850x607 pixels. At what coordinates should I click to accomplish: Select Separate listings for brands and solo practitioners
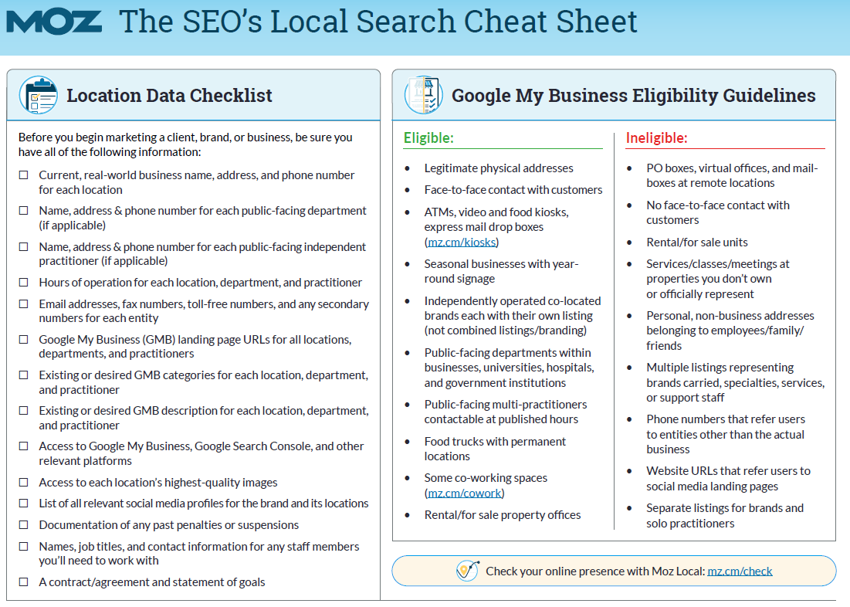click(725, 515)
